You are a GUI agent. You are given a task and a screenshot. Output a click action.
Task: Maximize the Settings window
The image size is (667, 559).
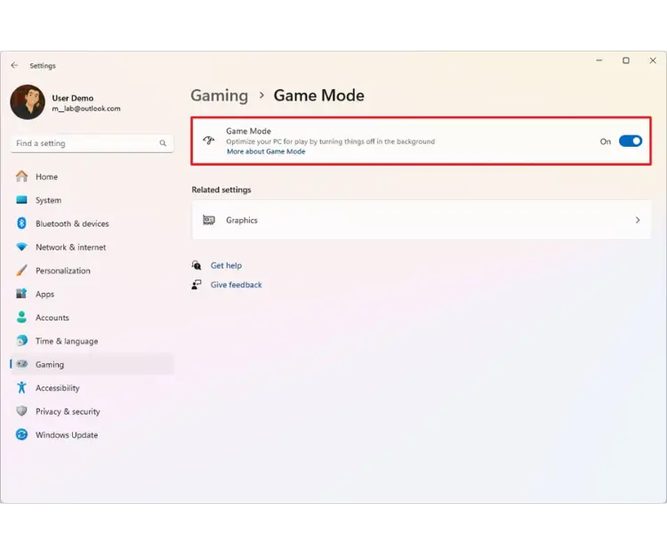pos(626,61)
